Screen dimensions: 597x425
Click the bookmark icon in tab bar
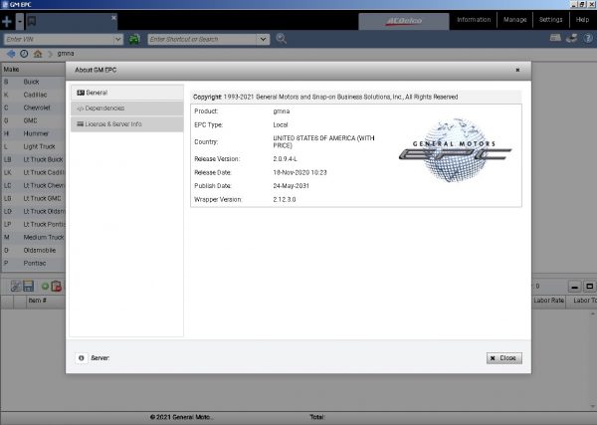coord(32,21)
